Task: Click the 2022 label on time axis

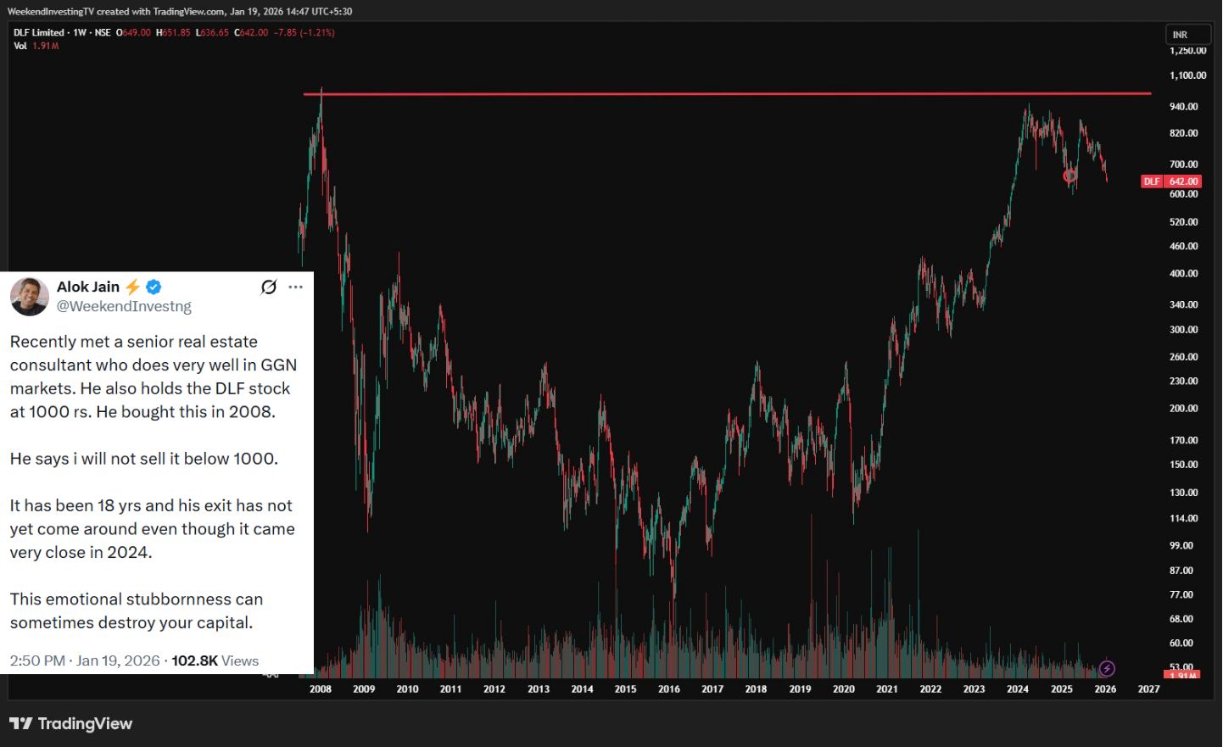Action: pos(930,689)
